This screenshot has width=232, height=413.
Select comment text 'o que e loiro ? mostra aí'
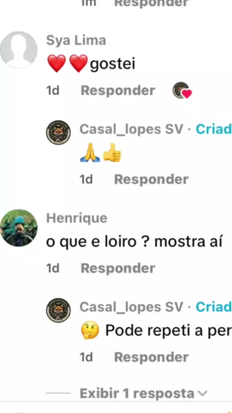pos(134,242)
